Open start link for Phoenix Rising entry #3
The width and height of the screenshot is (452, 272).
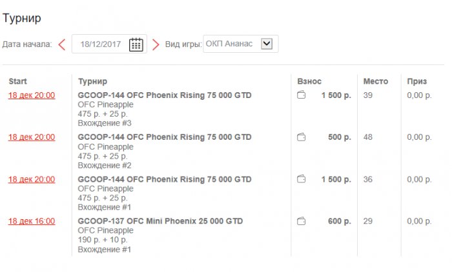click(31, 95)
